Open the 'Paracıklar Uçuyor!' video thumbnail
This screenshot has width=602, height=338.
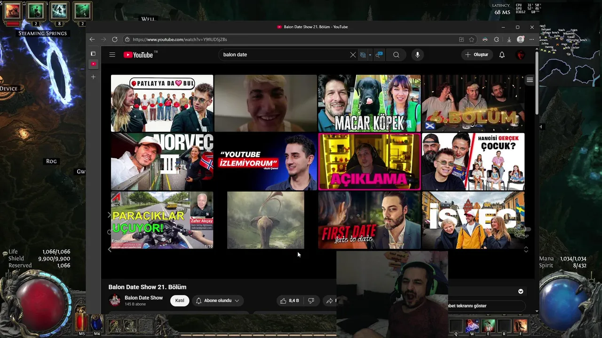point(162,220)
